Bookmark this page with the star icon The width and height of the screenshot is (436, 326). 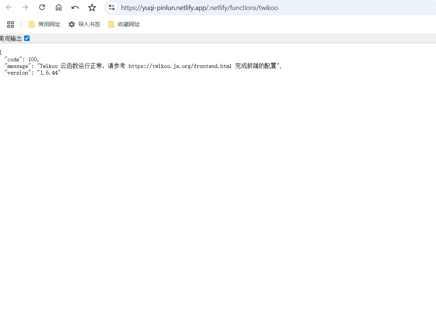click(92, 7)
